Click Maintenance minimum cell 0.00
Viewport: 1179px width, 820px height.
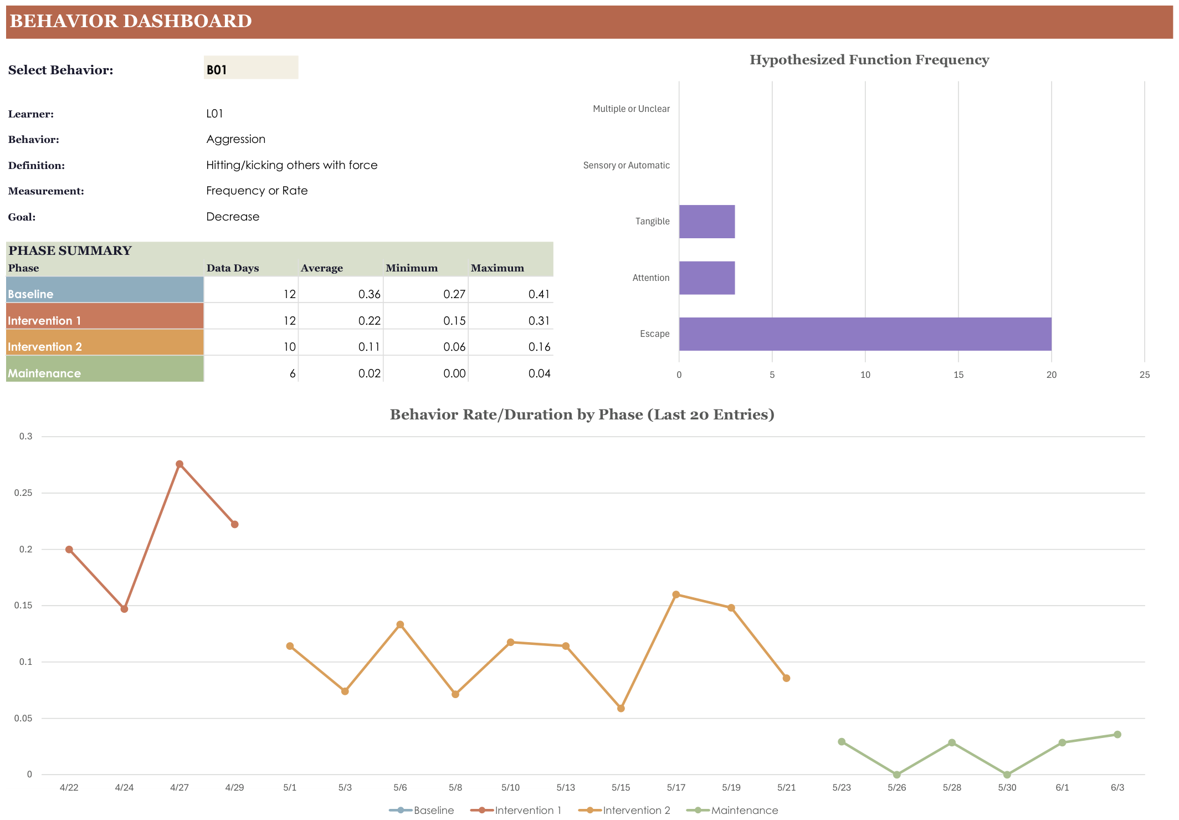(x=426, y=368)
